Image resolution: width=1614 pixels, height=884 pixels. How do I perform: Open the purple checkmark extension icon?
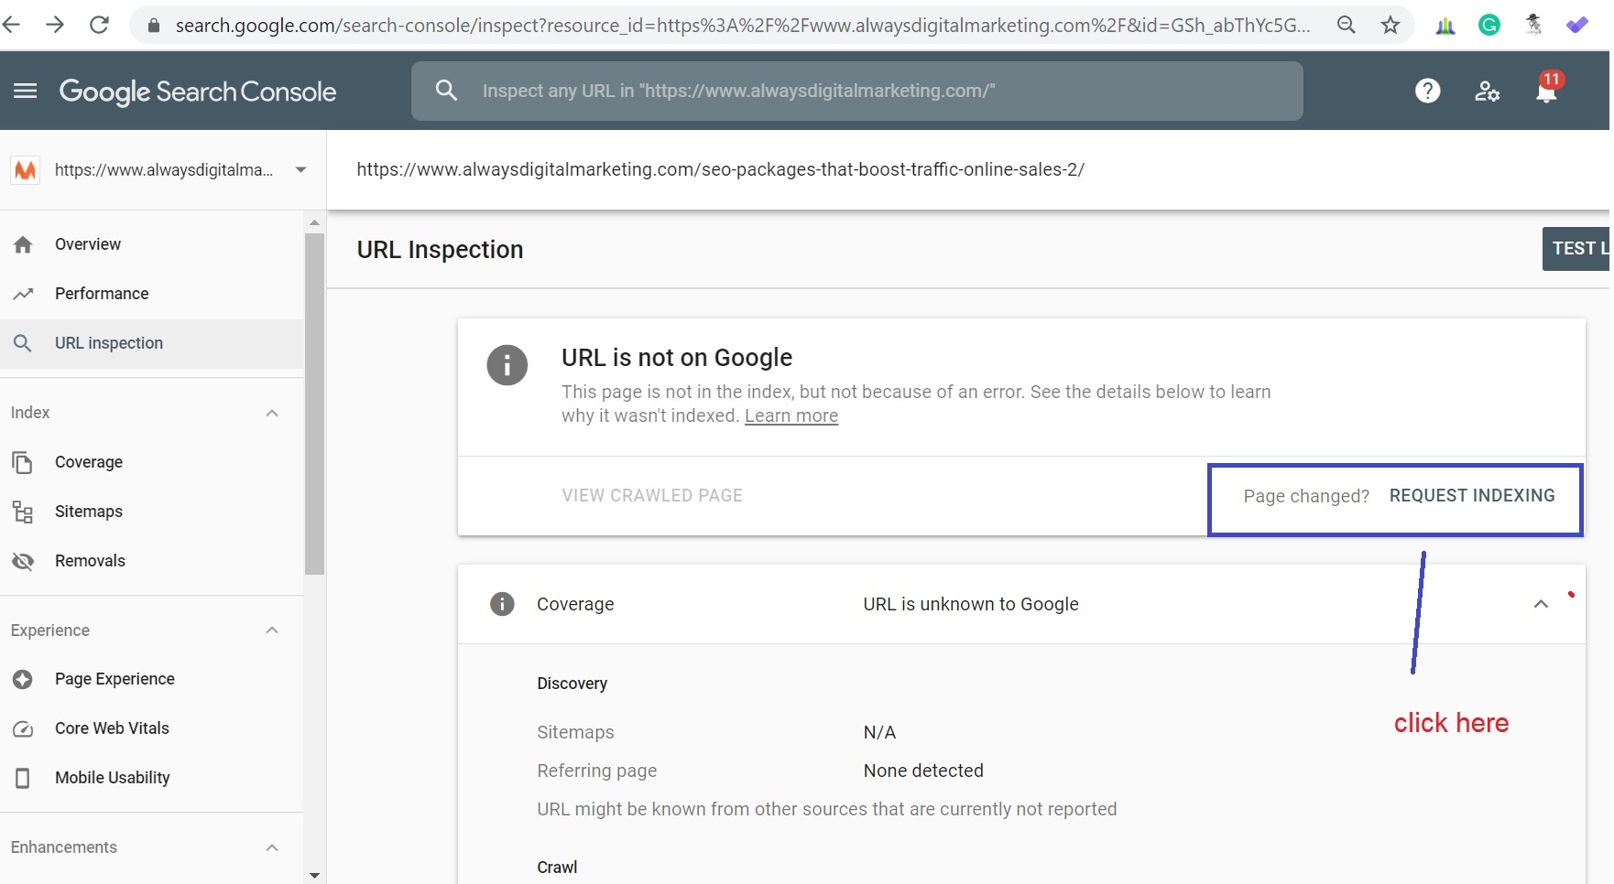click(x=1577, y=25)
